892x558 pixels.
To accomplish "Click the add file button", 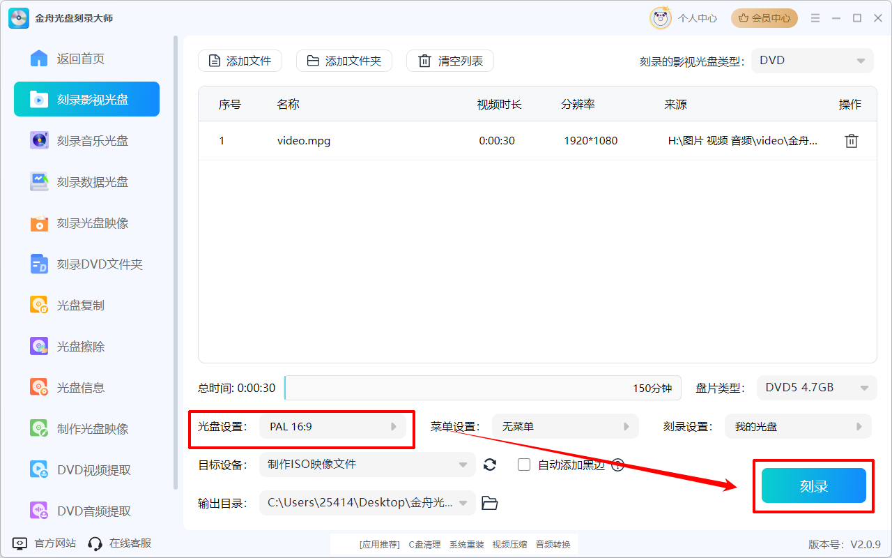I will (x=240, y=61).
